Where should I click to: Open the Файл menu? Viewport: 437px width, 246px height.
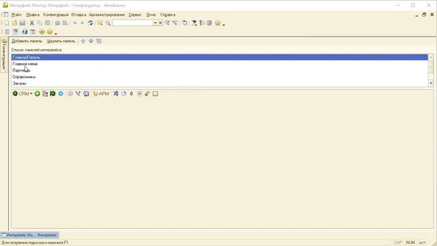click(16, 14)
